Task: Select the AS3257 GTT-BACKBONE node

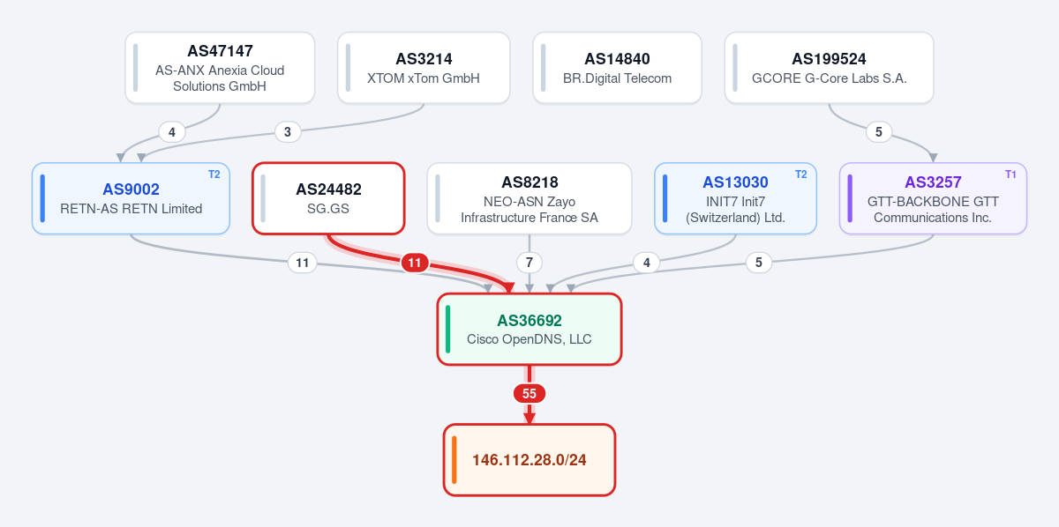Action: 933,198
